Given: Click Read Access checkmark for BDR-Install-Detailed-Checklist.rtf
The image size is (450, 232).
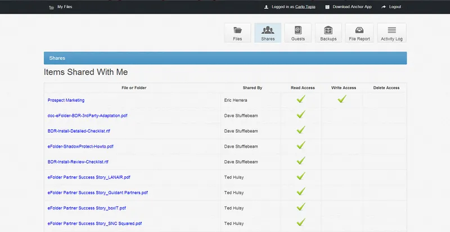Looking at the screenshot, I should click(x=301, y=130).
